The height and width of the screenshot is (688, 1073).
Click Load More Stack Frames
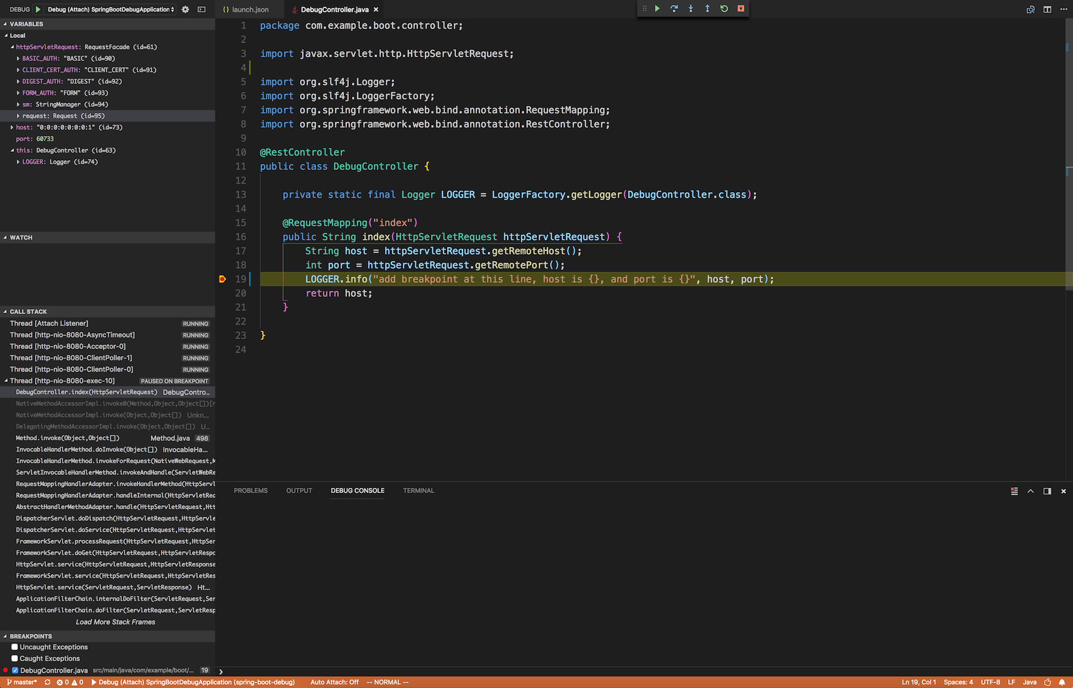pos(115,622)
